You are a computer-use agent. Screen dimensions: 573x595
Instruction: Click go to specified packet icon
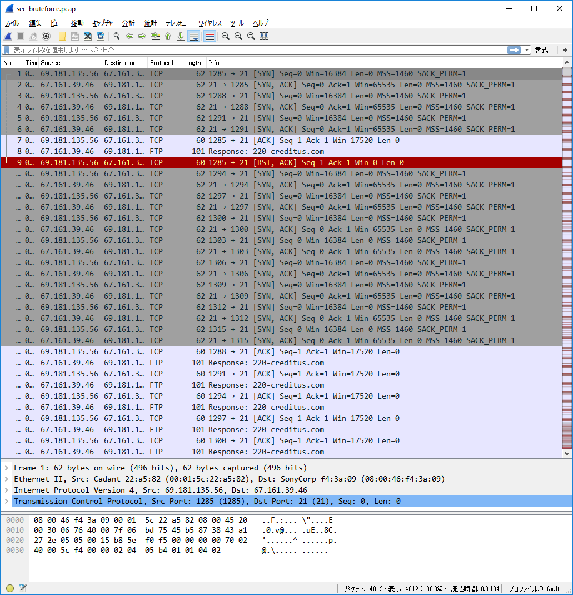(155, 36)
